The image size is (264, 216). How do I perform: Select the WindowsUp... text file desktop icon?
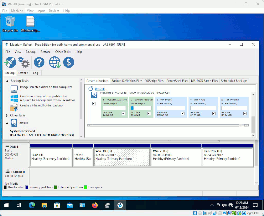(30, 24)
